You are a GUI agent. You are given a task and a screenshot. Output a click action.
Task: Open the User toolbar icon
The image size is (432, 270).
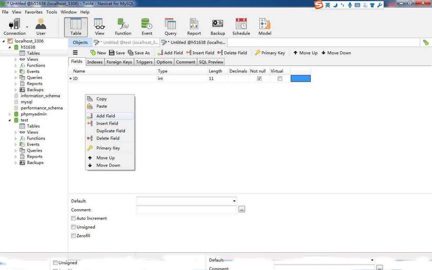click(x=41, y=27)
